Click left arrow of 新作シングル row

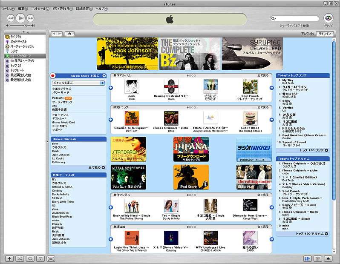(111, 207)
